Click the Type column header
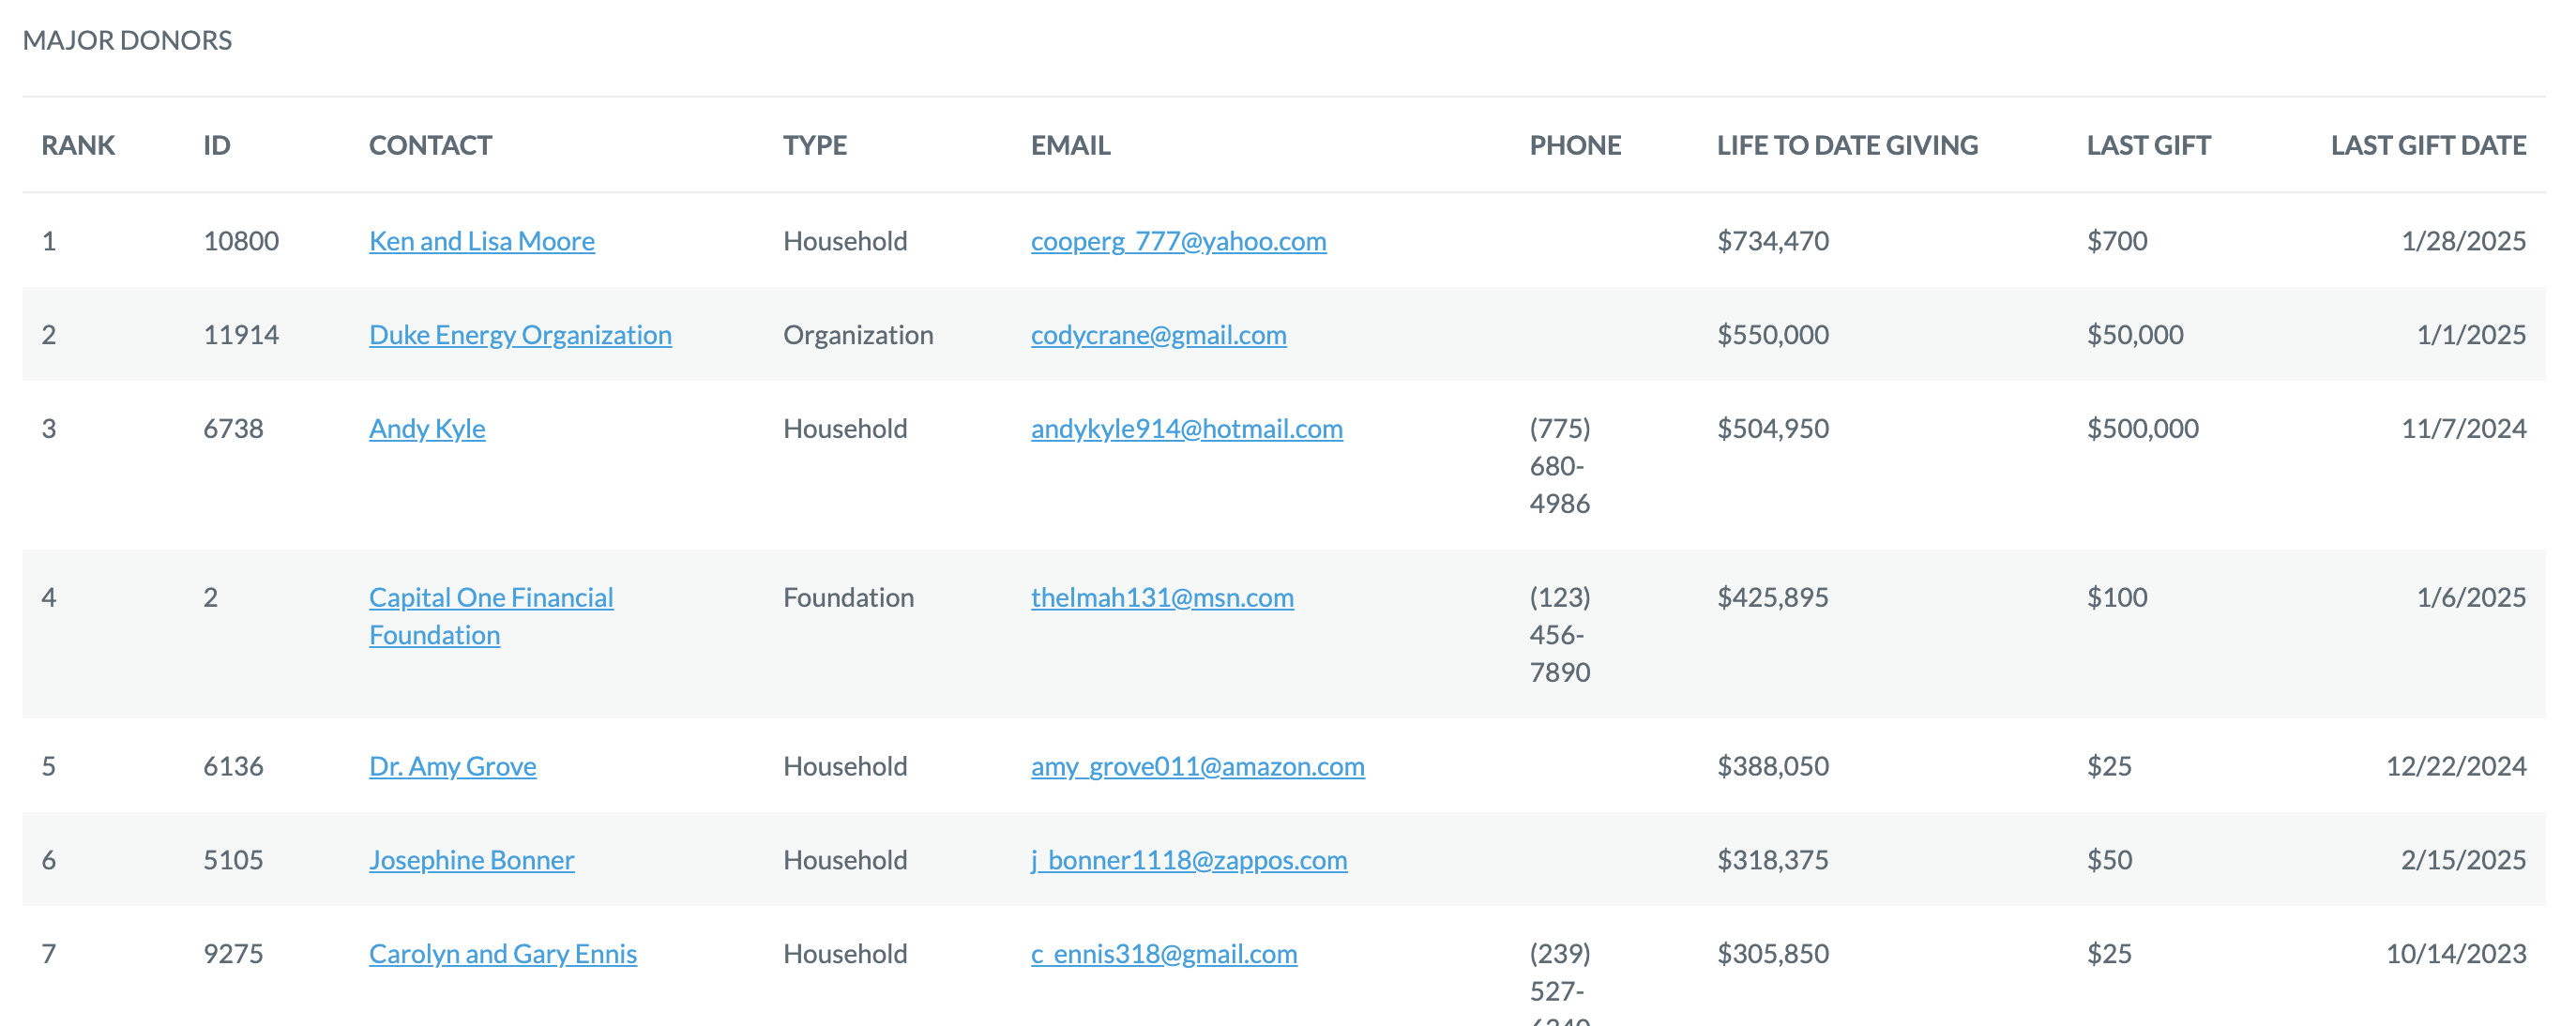 pyautogui.click(x=814, y=145)
